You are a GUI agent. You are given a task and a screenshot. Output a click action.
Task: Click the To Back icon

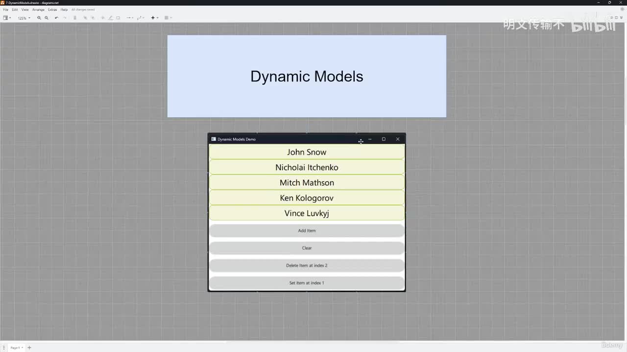[x=93, y=18]
